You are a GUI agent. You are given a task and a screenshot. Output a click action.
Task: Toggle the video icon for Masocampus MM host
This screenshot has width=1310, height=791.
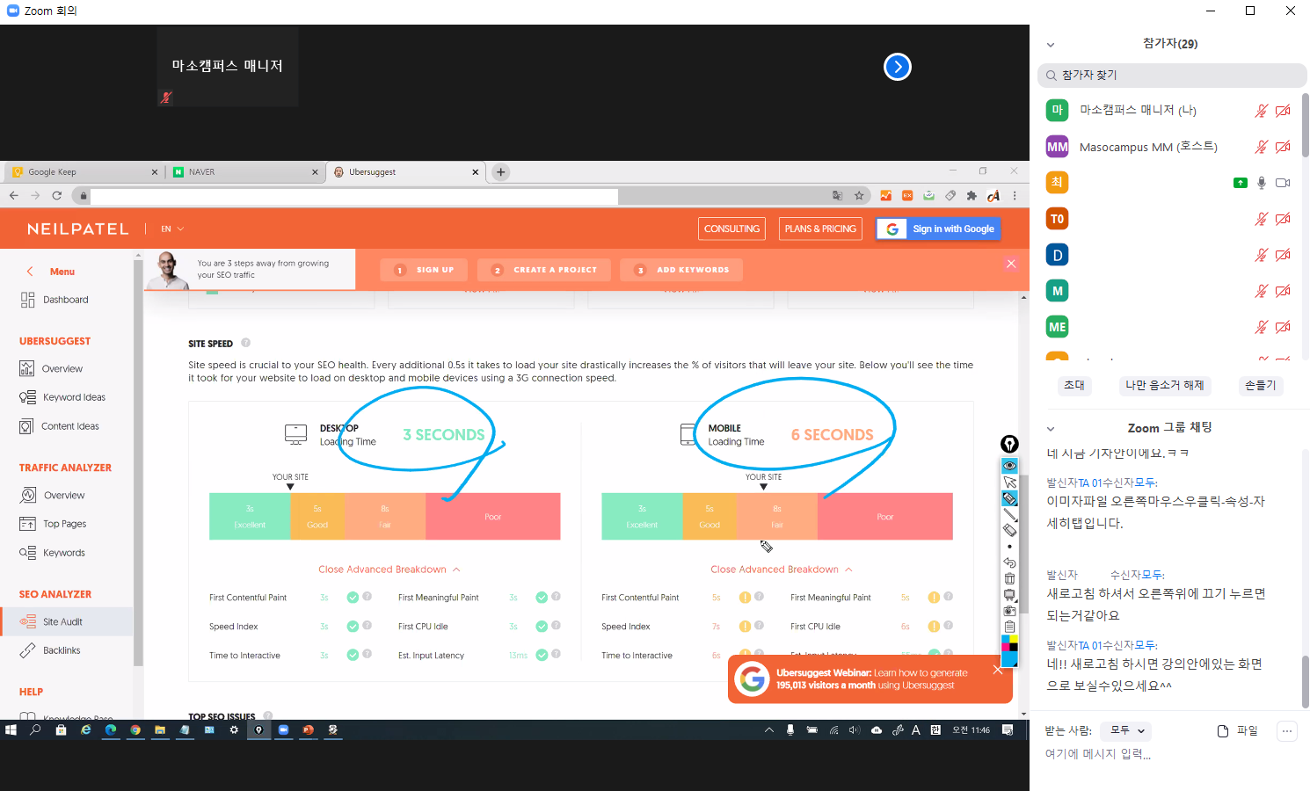point(1283,147)
